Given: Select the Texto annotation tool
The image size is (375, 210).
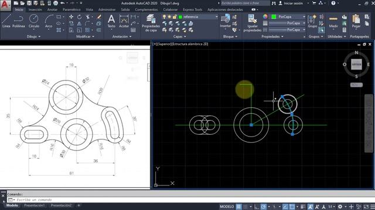Looking at the screenshot, I should tap(111, 21).
